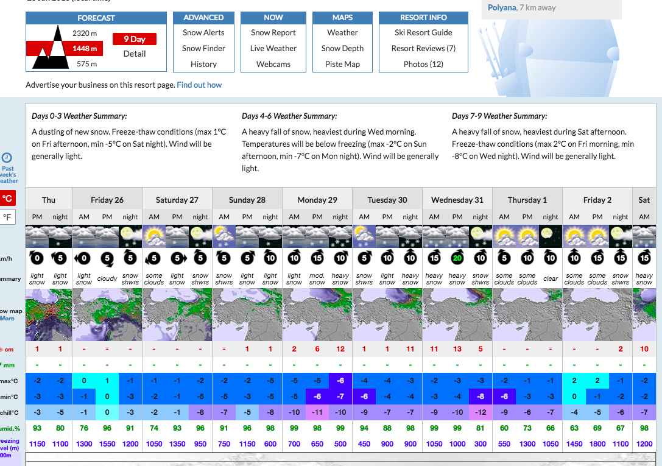662x466 pixels.
Task: Click the Friday 2 night snow showers icon
Action: pyautogui.click(x=621, y=236)
